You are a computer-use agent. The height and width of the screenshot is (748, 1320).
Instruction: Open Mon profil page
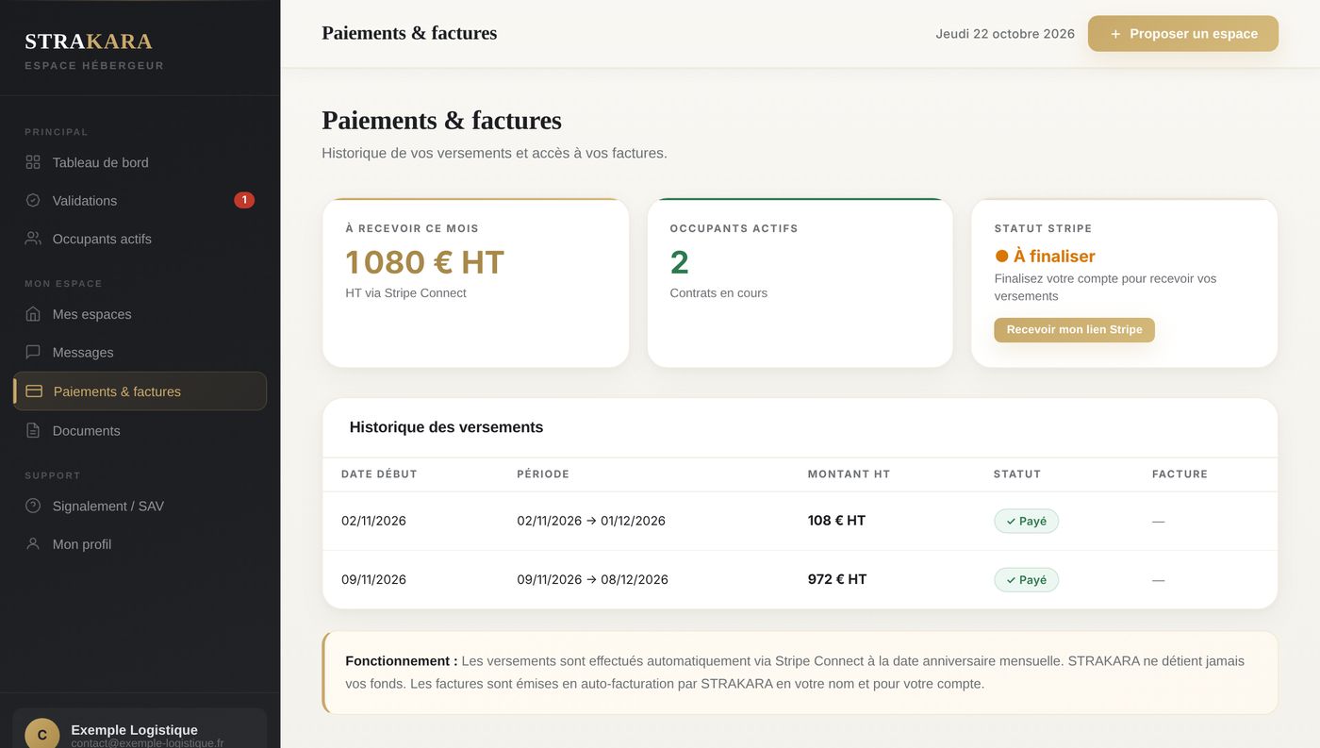tap(140, 544)
